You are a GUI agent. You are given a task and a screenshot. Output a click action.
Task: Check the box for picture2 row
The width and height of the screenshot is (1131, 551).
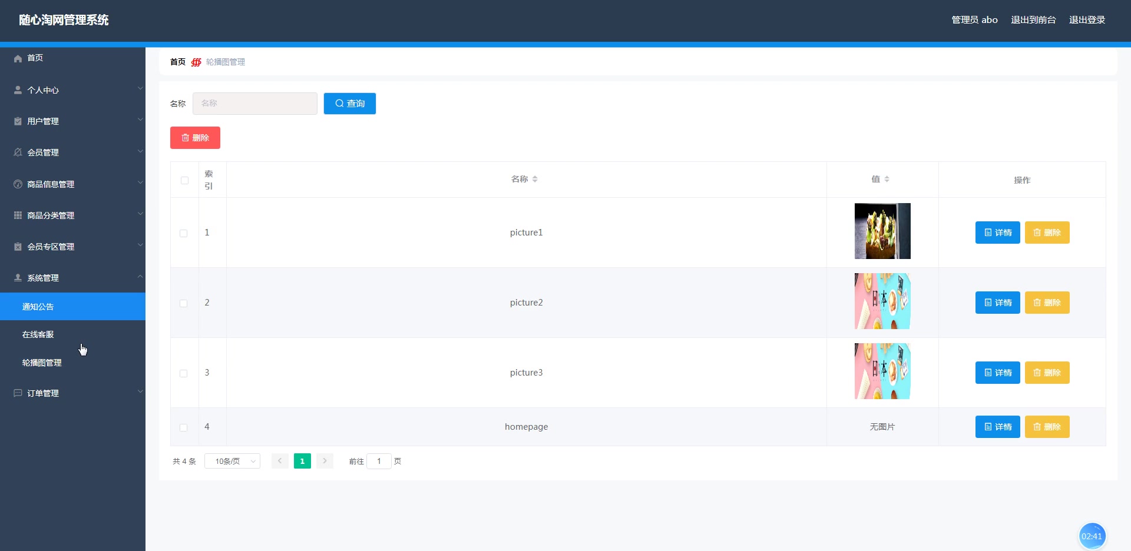(184, 303)
